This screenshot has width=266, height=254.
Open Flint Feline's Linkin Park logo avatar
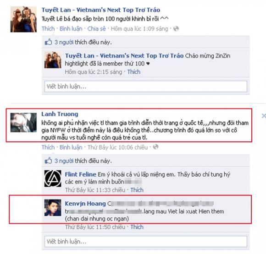tap(53, 178)
